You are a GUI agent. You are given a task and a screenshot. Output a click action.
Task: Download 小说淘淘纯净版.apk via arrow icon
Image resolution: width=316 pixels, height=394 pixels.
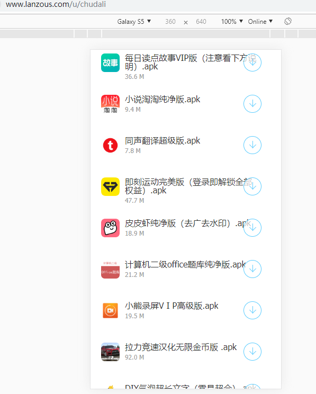[252, 104]
